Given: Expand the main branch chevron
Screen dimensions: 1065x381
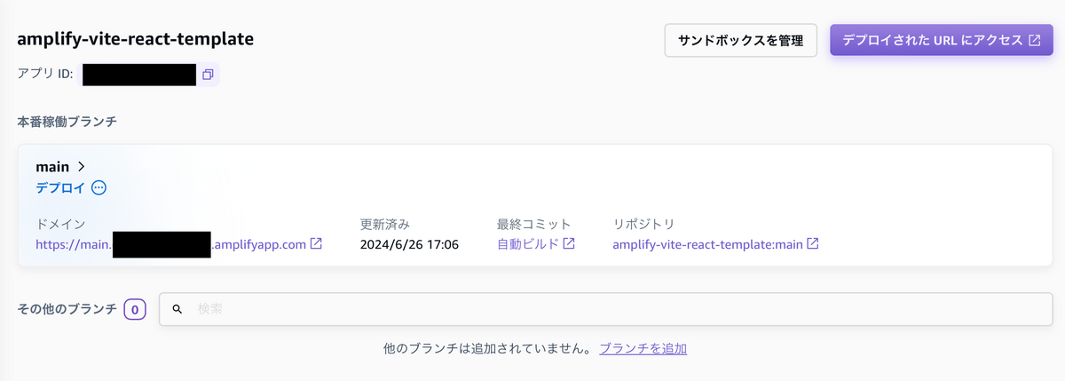Looking at the screenshot, I should [81, 166].
